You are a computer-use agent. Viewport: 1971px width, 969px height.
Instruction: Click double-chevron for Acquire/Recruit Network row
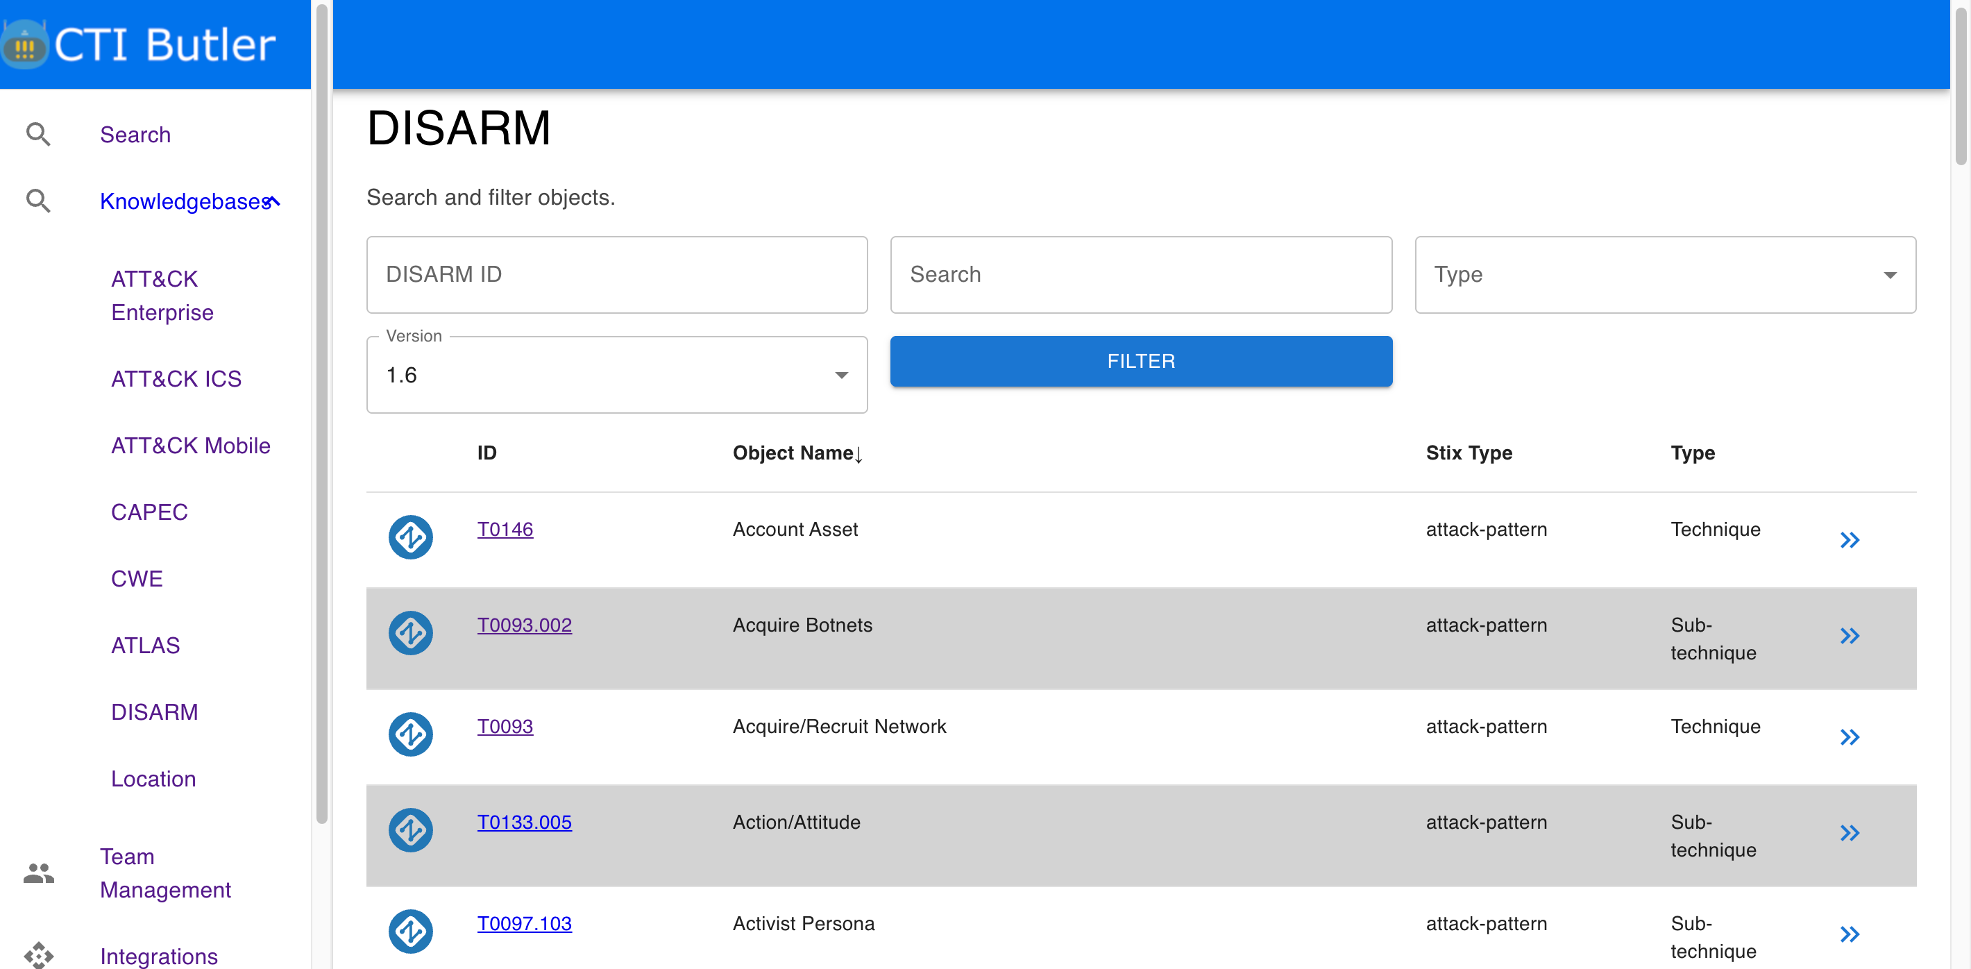coord(1849,737)
